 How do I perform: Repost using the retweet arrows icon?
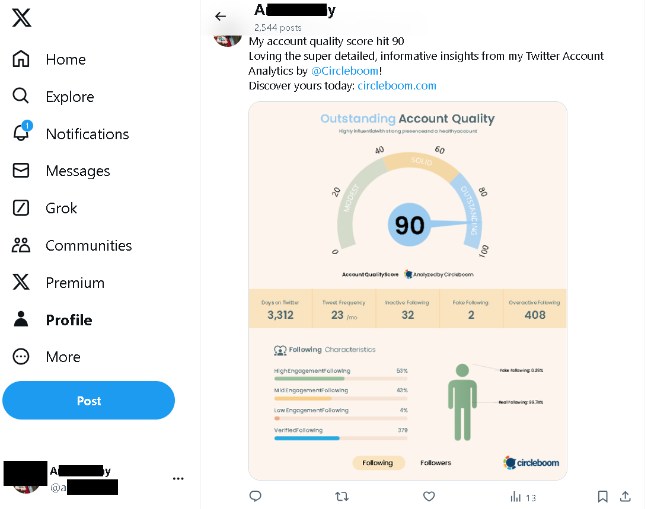coord(342,496)
